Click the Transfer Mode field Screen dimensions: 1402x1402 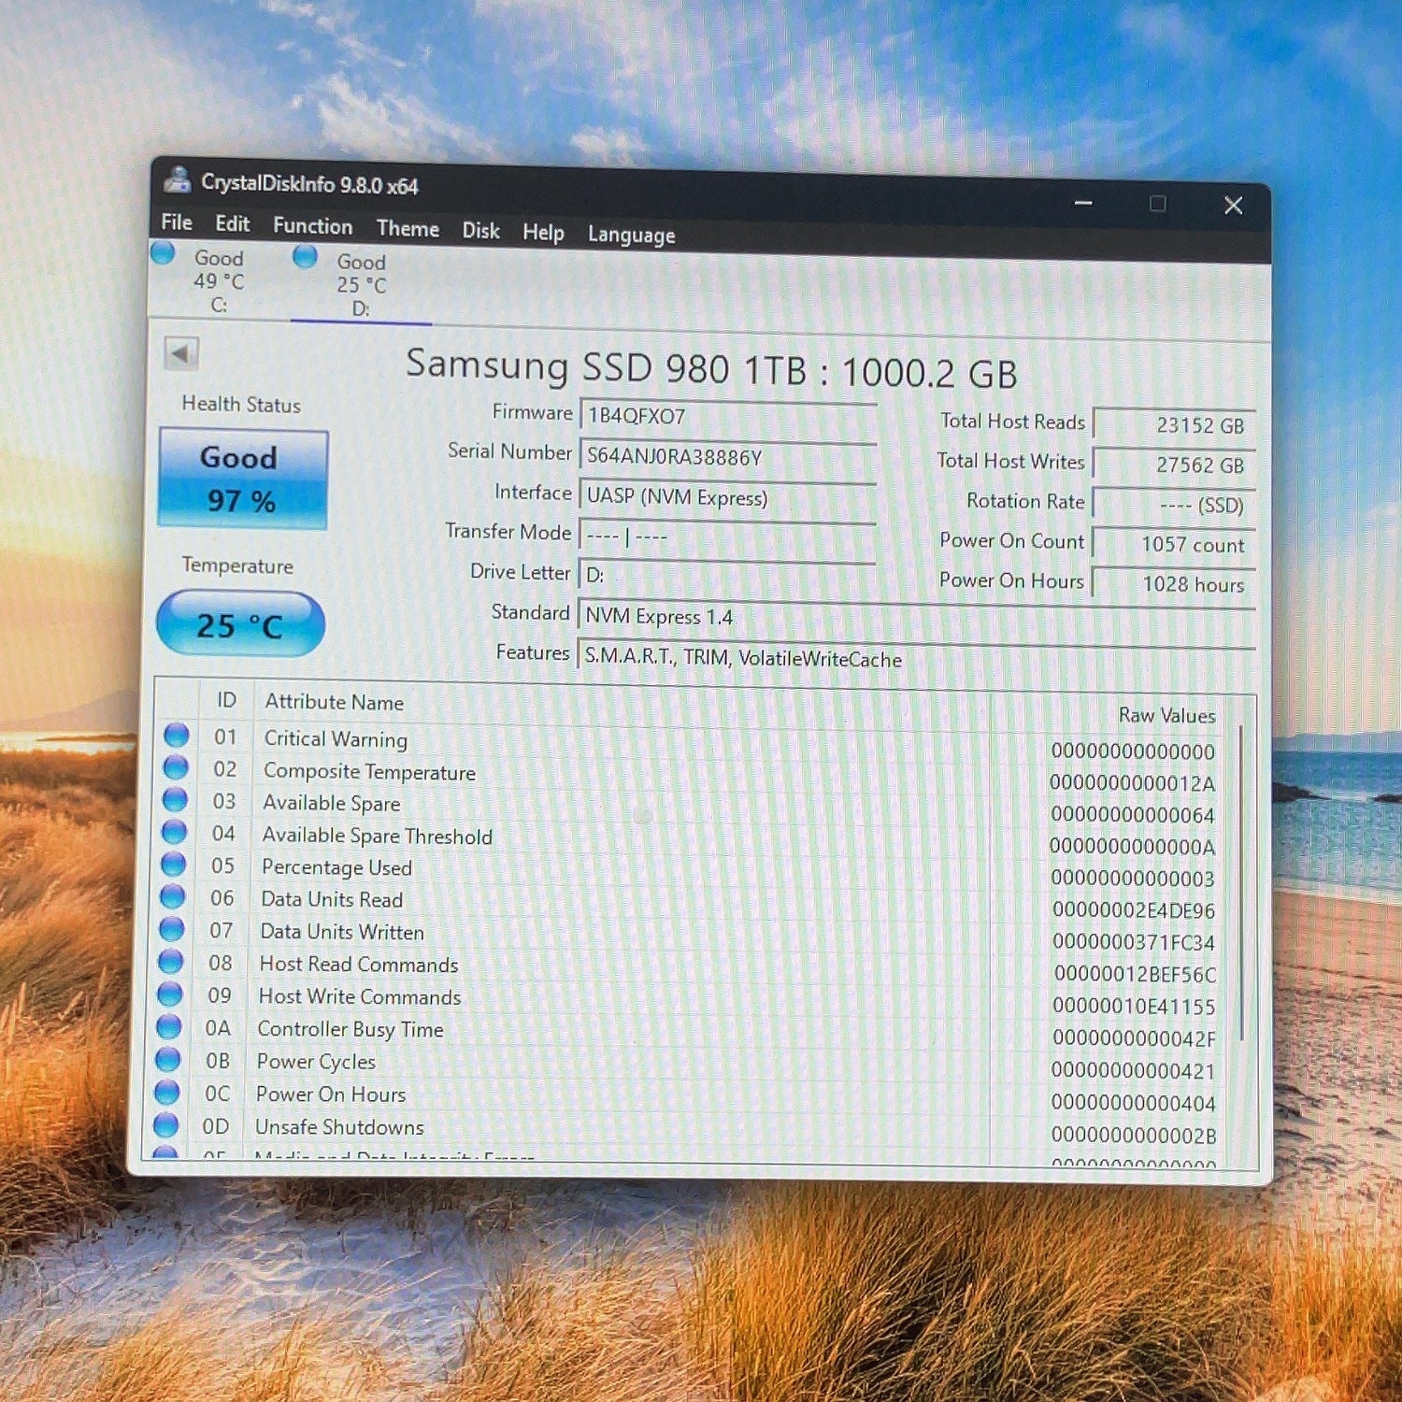(727, 537)
